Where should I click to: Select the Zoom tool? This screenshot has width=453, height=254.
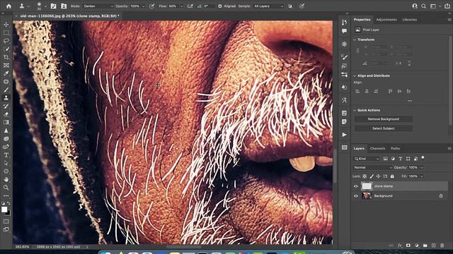point(6,188)
